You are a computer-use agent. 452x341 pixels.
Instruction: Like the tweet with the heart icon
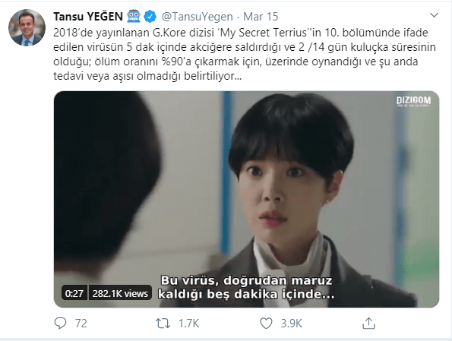click(266, 323)
